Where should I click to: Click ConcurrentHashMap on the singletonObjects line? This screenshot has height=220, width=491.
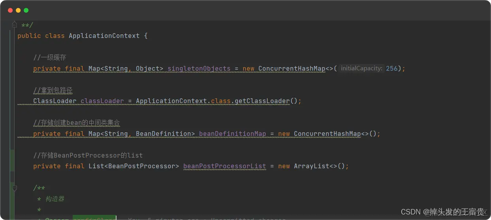(x=292, y=68)
